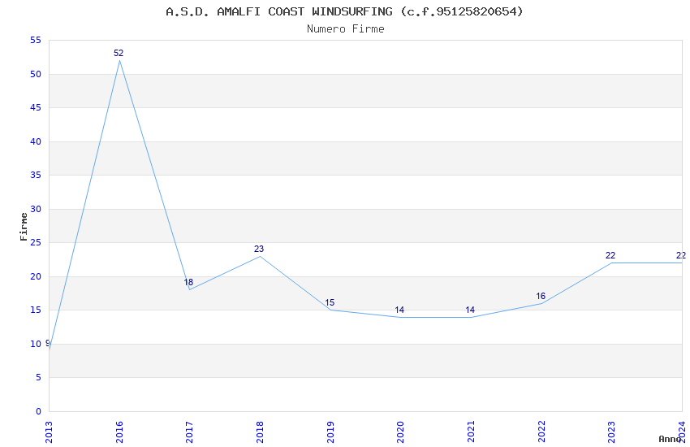Click the y-axis tick value 45
Image resolution: width=690 pixels, height=447 pixels.
point(36,108)
